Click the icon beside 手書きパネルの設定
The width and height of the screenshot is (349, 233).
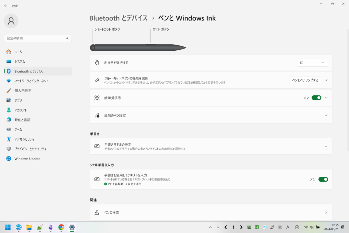pyautogui.click(x=97, y=146)
